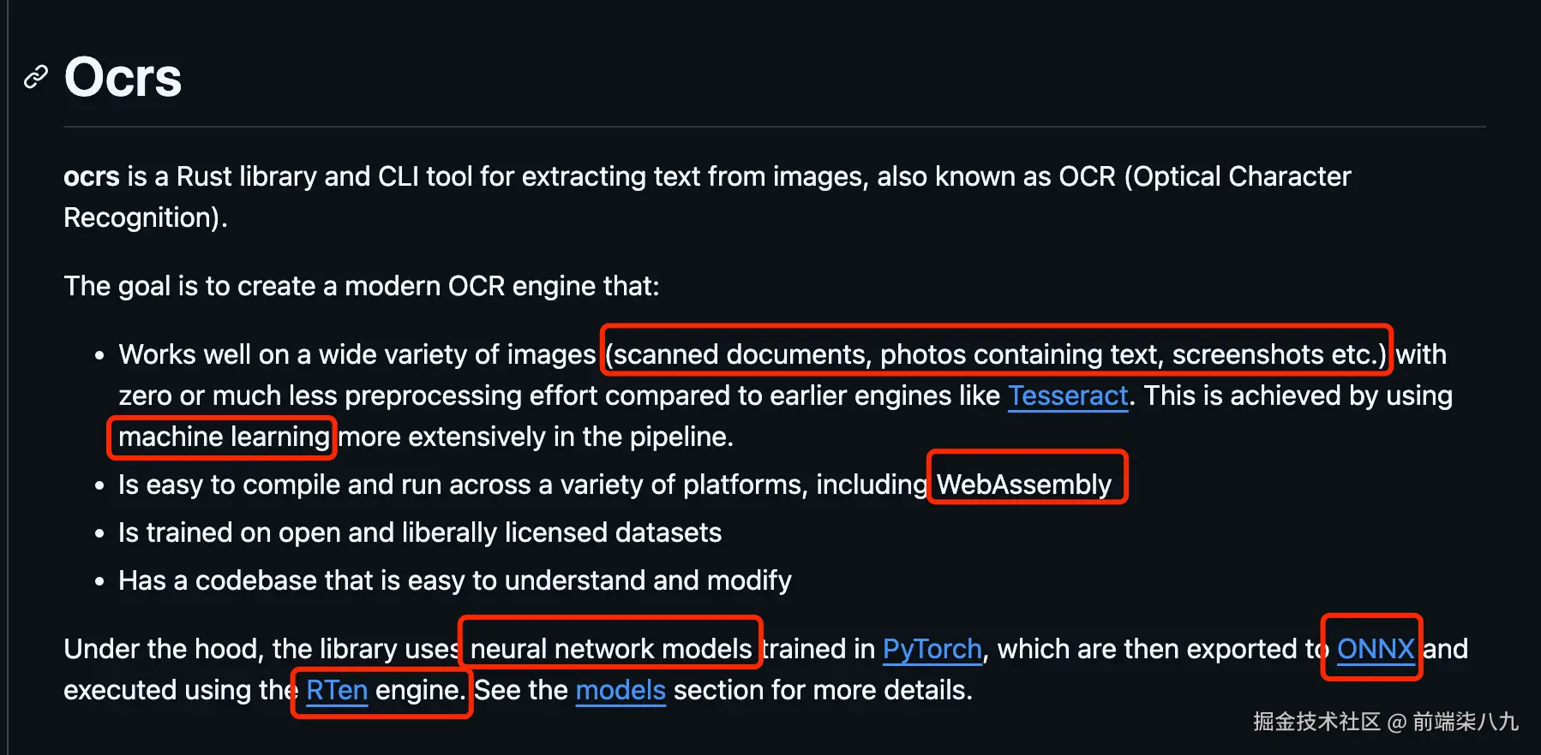The width and height of the screenshot is (1541, 755).
Task: Click the boxed scanned documents phrase
Action: tap(996, 354)
